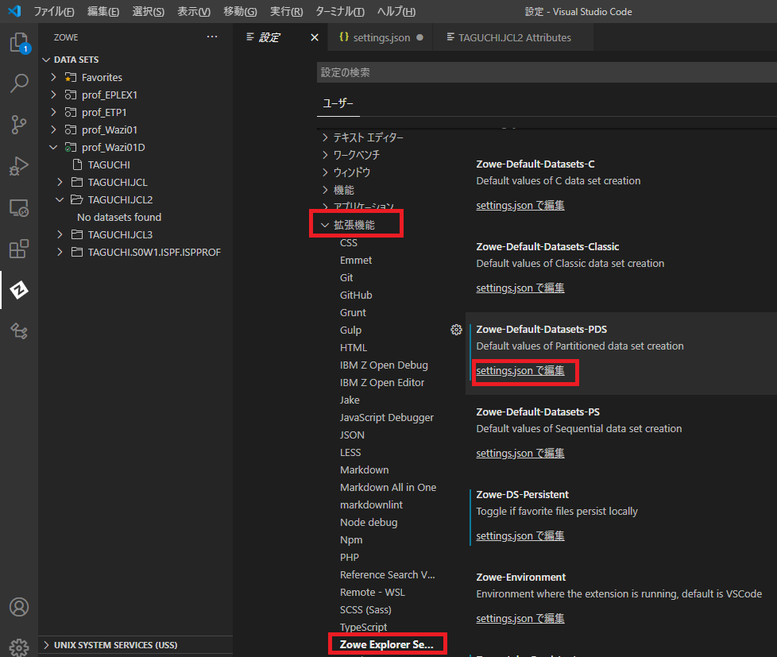Click the prof_Wazi01D profile icon
The height and width of the screenshot is (657, 777).
71,147
